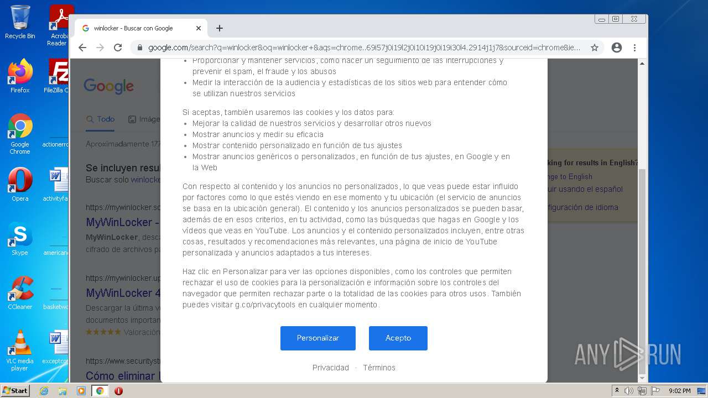Show hidden tray icons arrow
The height and width of the screenshot is (398, 708).
[x=617, y=391]
